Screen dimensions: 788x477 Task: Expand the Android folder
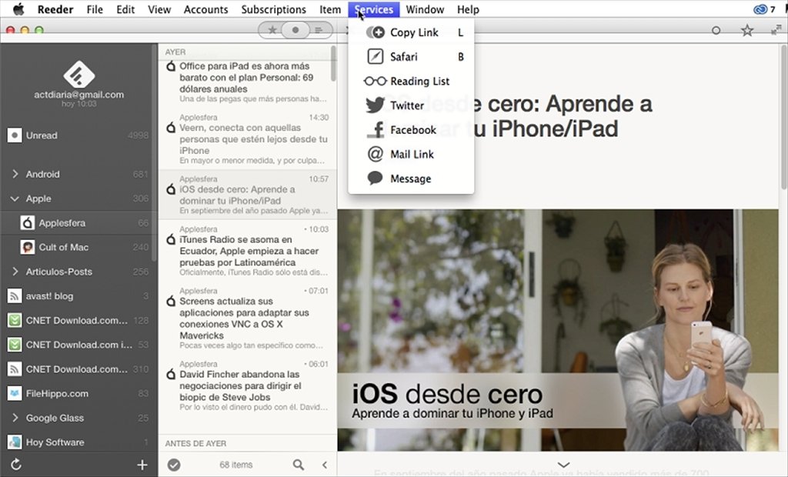[x=15, y=174]
